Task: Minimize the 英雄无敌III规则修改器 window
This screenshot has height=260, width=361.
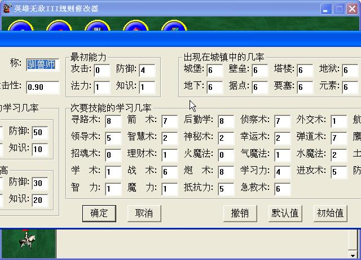Action: pos(326,9)
